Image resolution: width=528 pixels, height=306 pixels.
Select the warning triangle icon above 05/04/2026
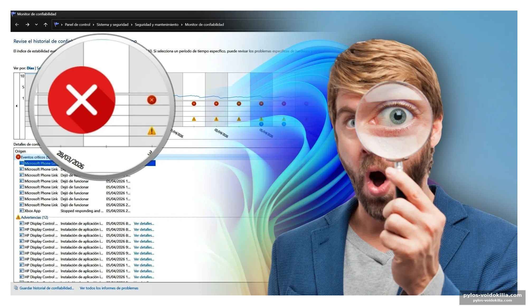261,119
